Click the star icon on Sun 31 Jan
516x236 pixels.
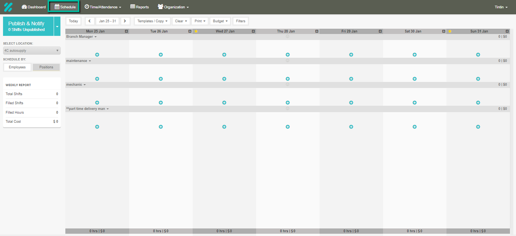450,31
